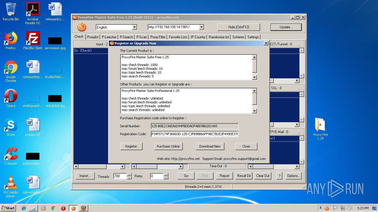Open the communities Word document icon
The height and width of the screenshot is (212, 378).
[x=33, y=69]
